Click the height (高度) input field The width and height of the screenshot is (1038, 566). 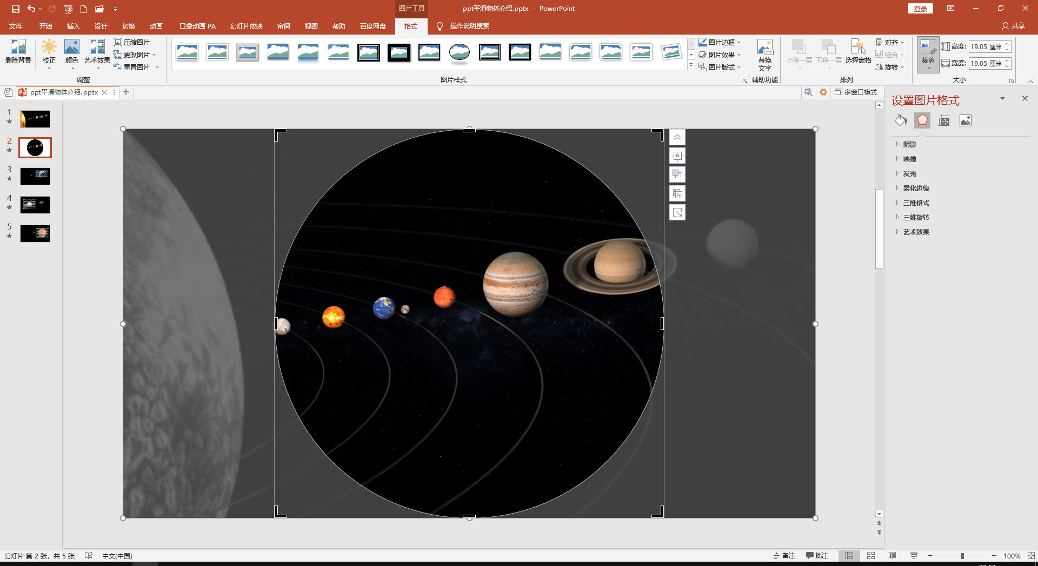coord(986,47)
